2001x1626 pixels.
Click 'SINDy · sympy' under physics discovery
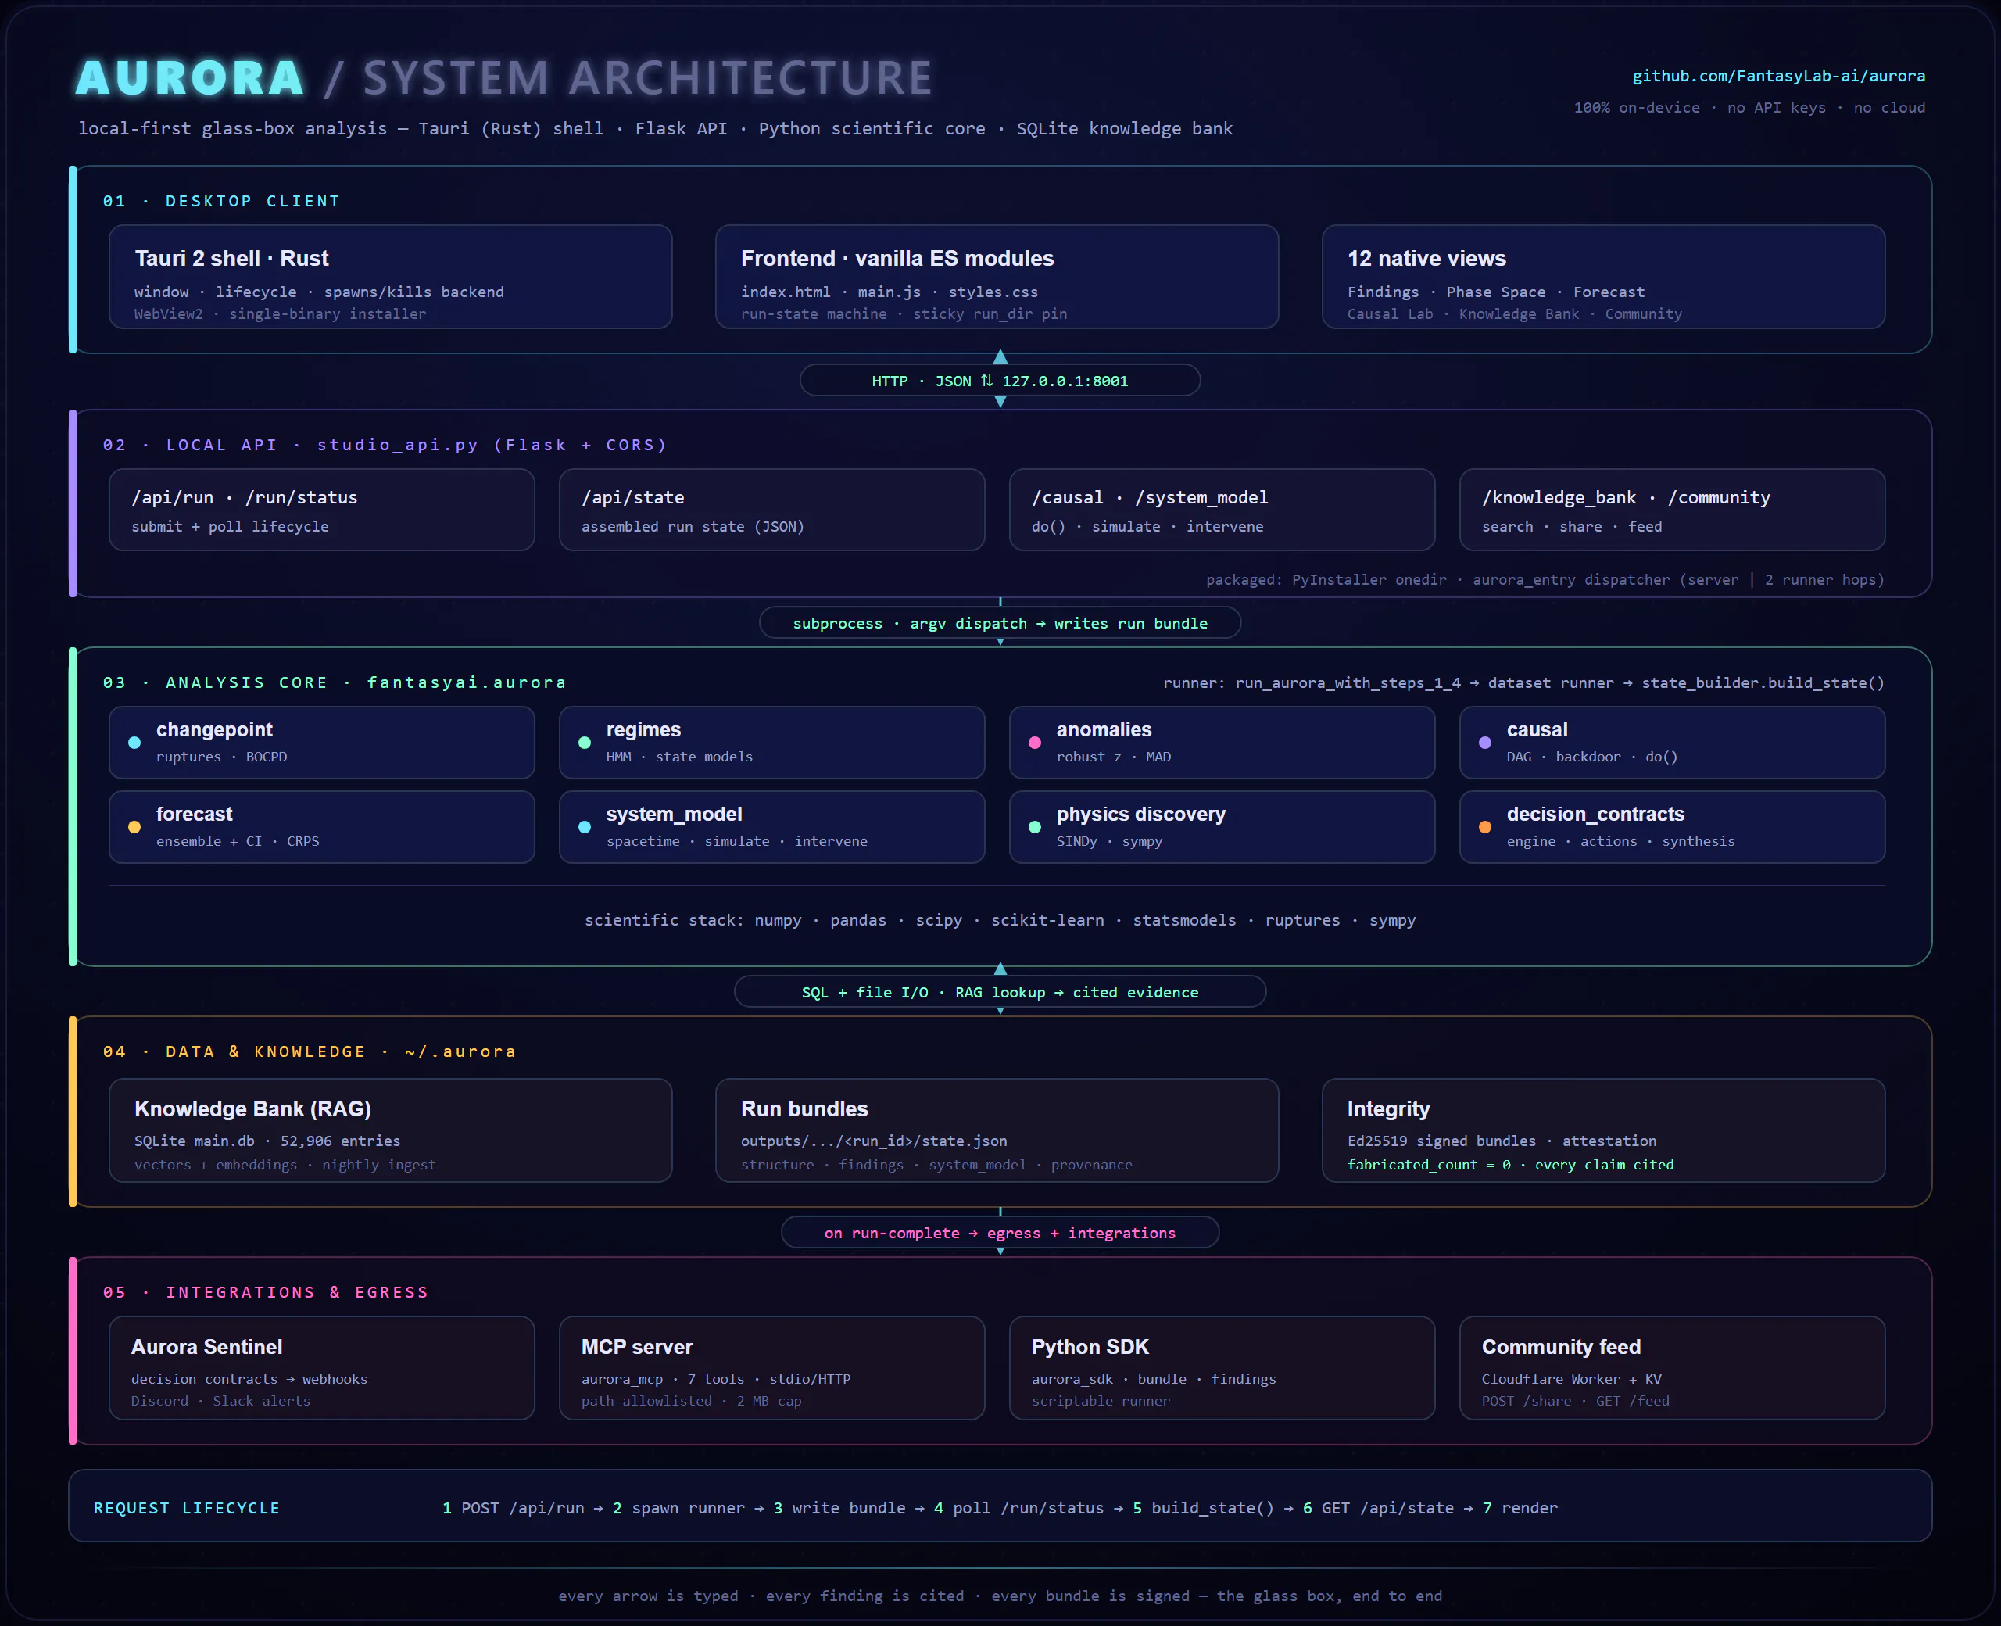pyautogui.click(x=1110, y=841)
